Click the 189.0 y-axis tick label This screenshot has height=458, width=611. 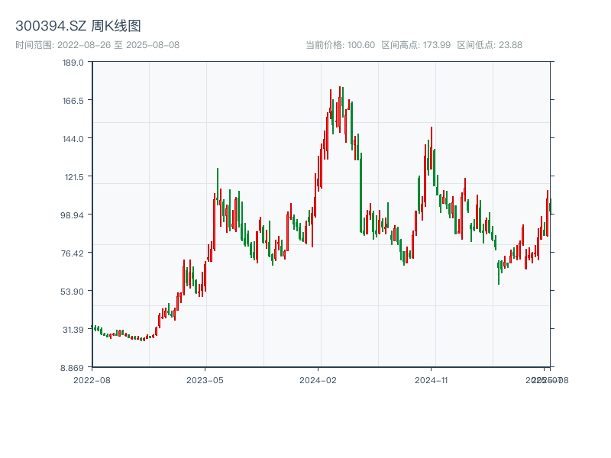pyautogui.click(x=73, y=63)
